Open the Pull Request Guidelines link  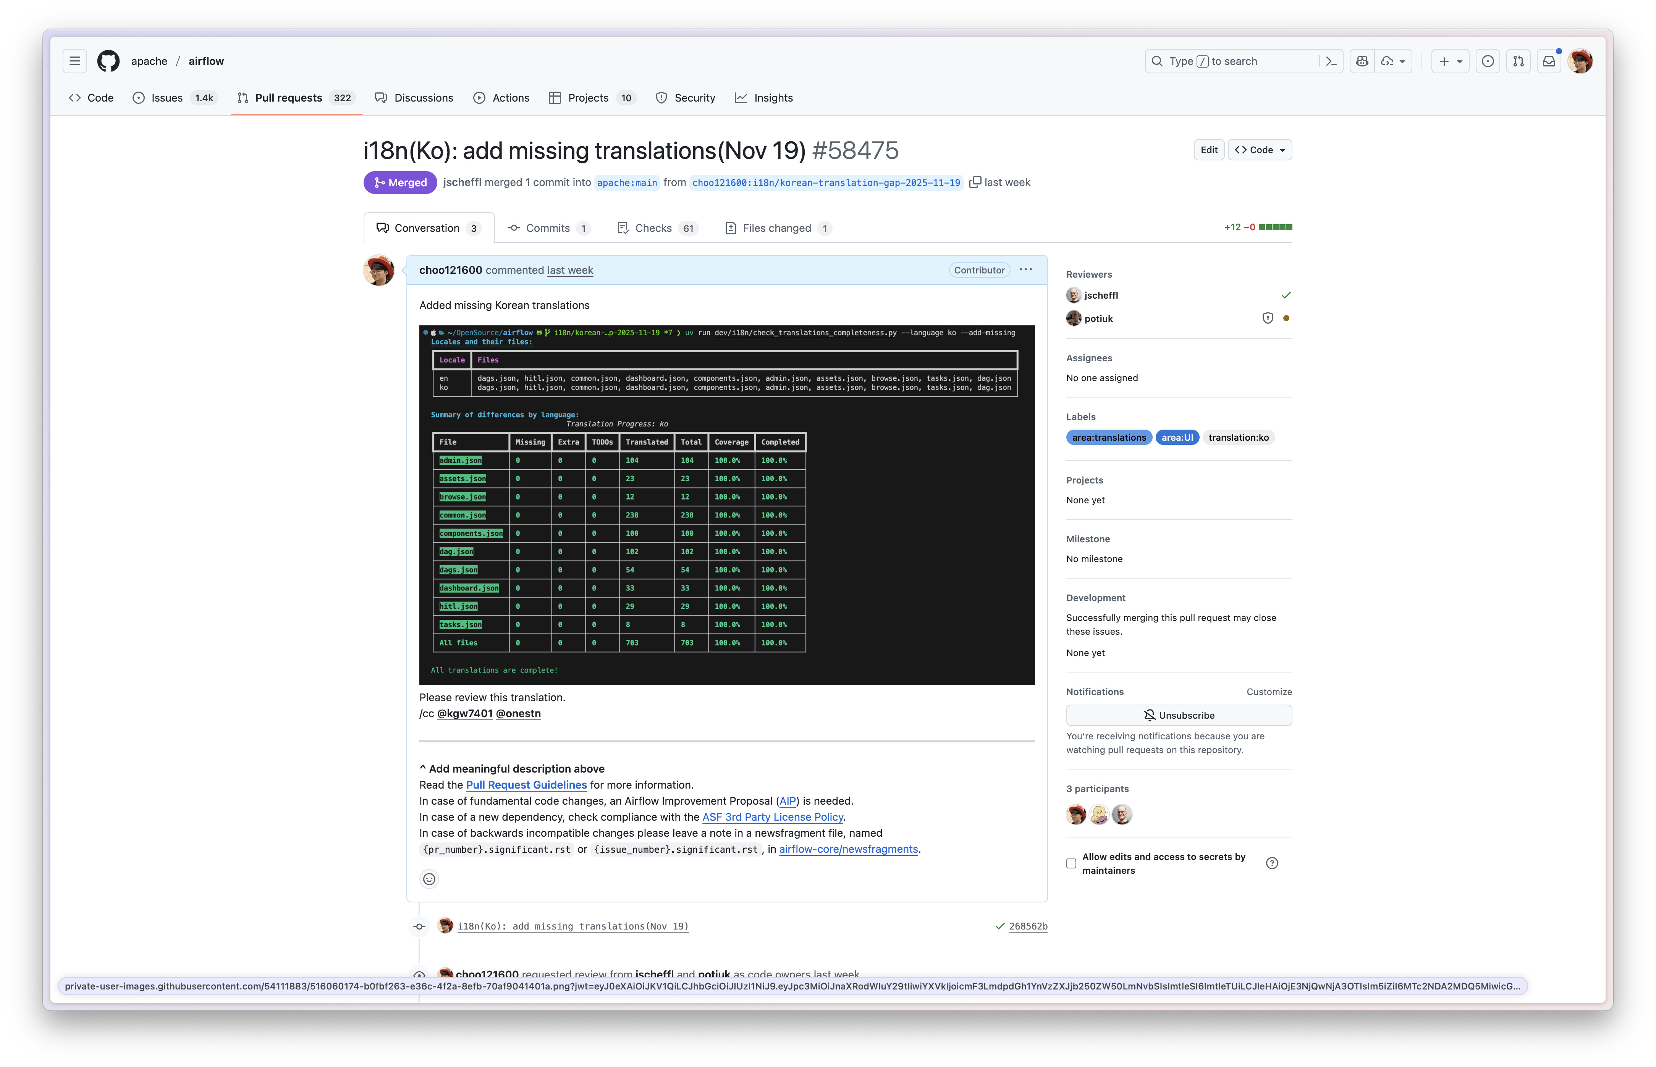tap(526, 785)
